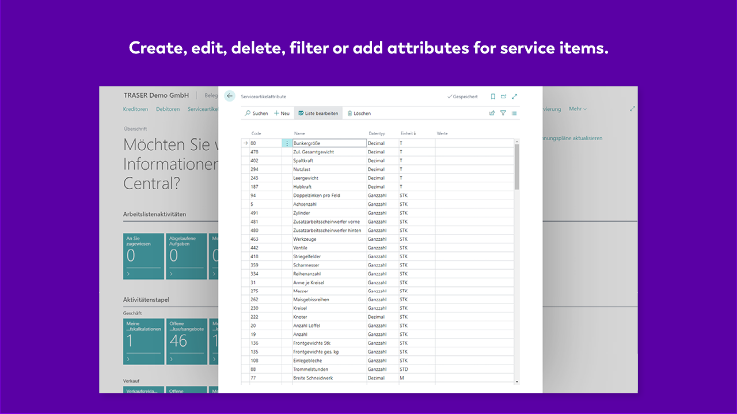Open page in new window icon

(x=503, y=97)
